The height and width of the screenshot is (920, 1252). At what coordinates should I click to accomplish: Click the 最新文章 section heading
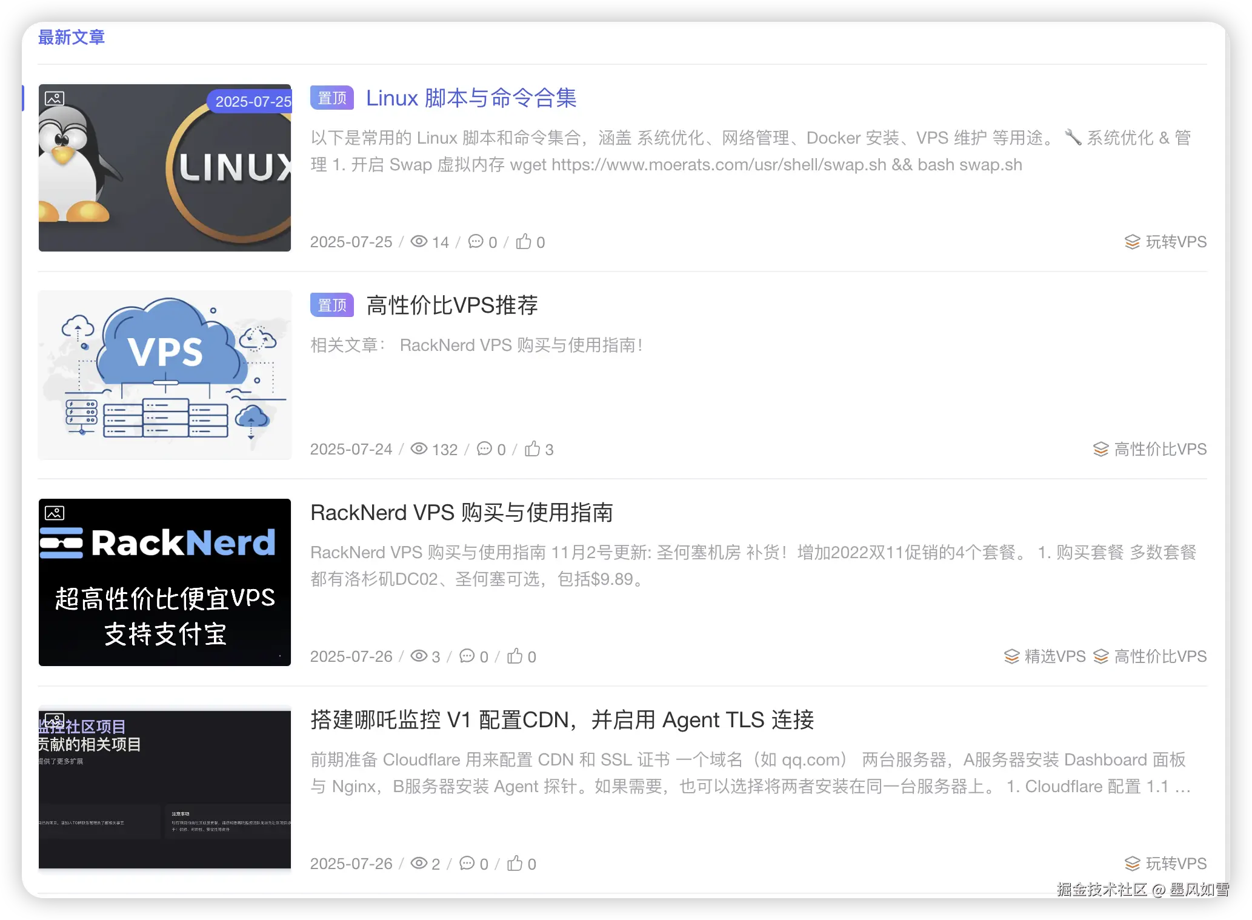point(72,38)
